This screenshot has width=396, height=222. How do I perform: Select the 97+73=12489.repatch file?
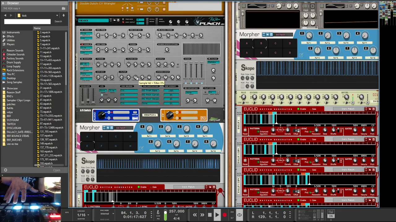point(51,128)
